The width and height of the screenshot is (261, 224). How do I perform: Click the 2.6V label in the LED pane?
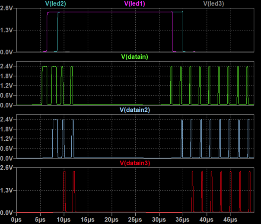[7, 8]
